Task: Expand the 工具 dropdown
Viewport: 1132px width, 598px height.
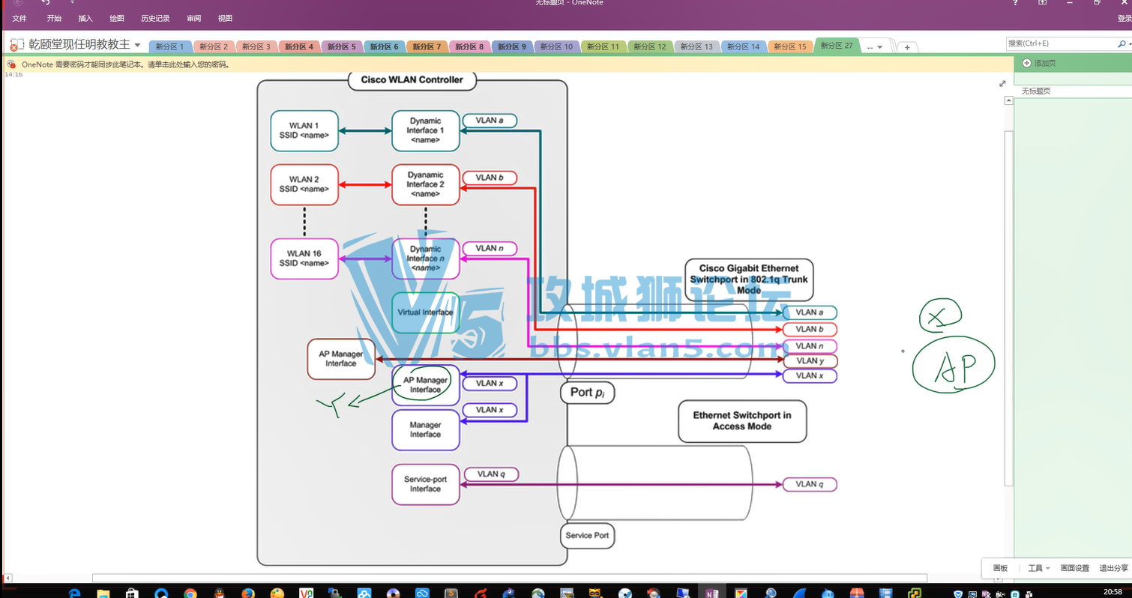Action: point(1038,568)
